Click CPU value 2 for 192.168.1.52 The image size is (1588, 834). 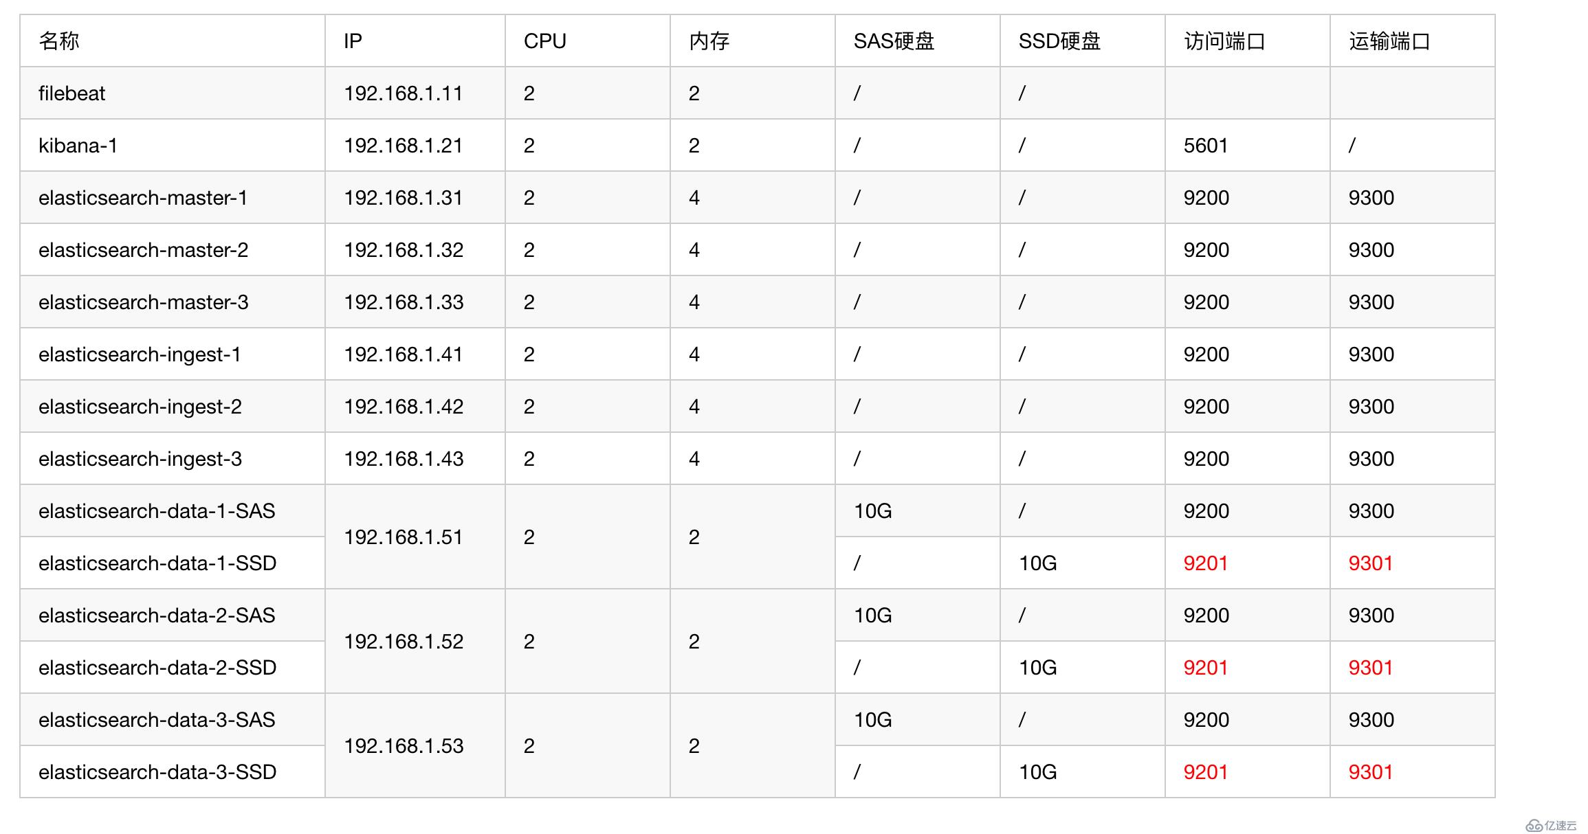pyautogui.click(x=529, y=642)
